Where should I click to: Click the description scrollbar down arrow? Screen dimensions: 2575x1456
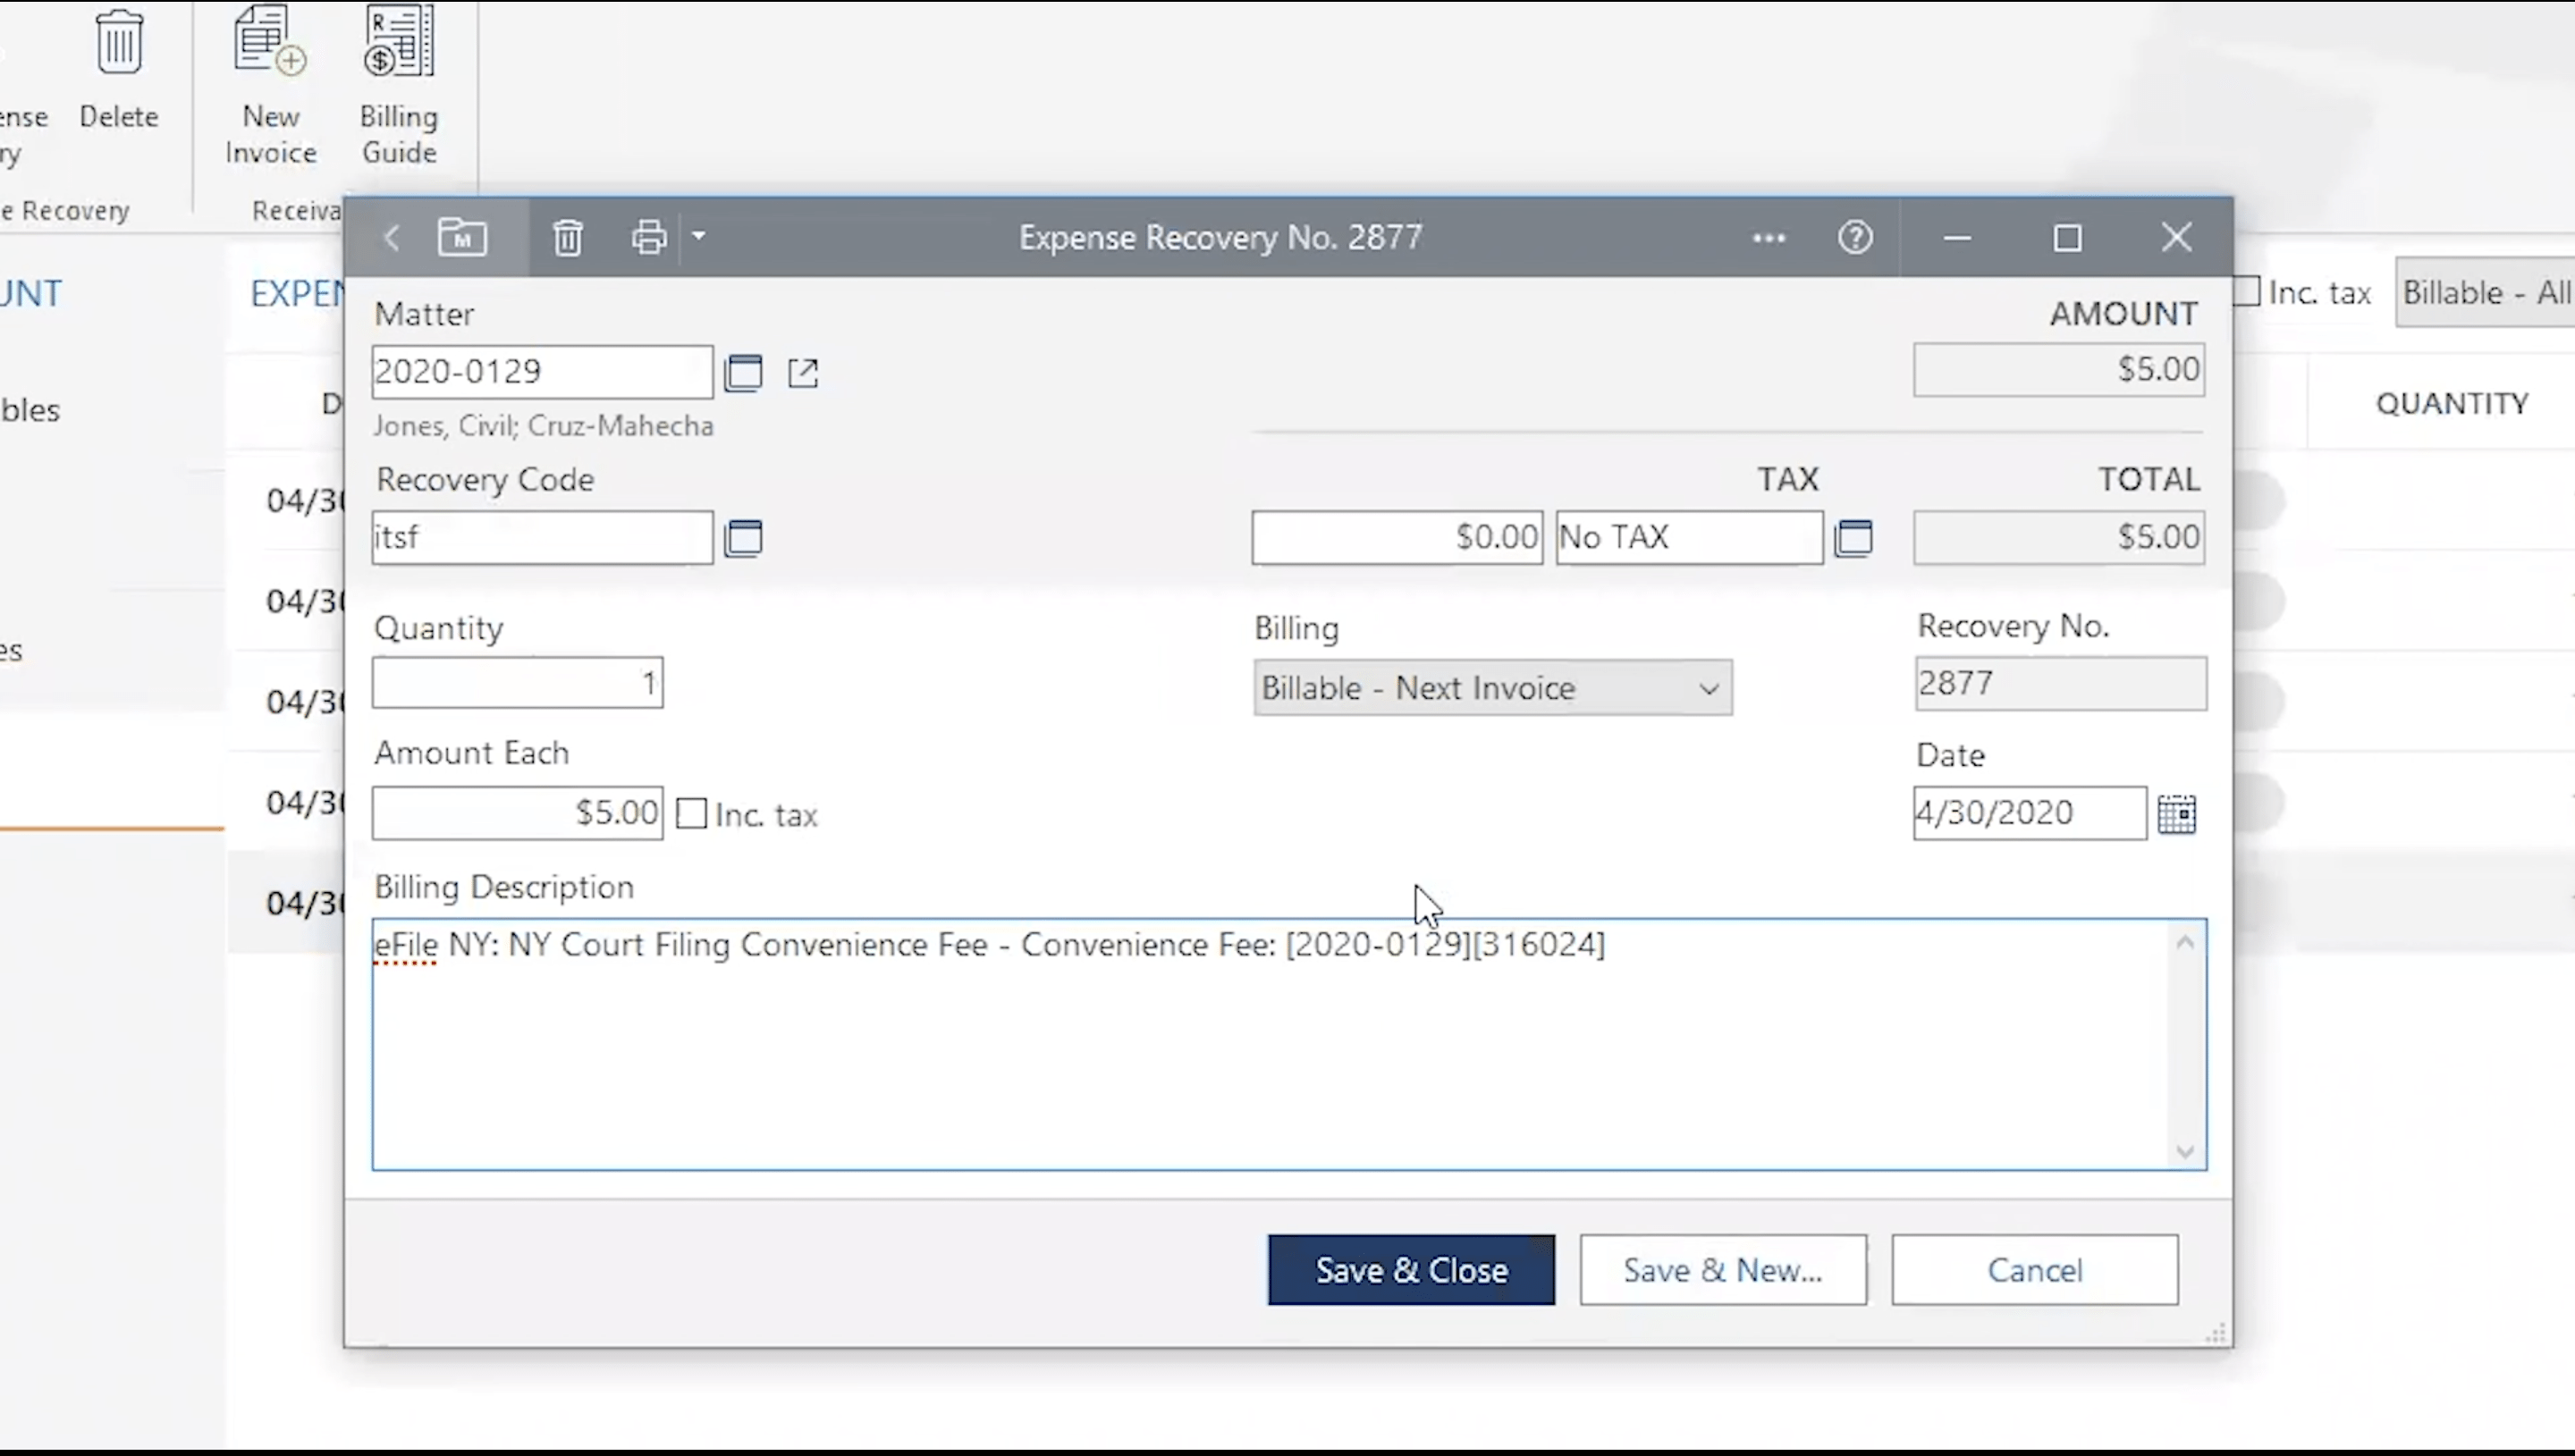coord(2185,1151)
